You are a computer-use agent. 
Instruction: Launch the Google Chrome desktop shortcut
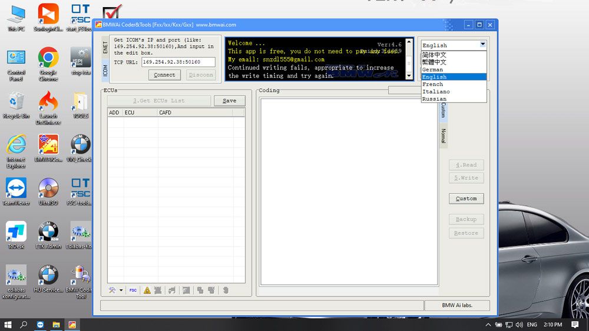(x=48, y=65)
